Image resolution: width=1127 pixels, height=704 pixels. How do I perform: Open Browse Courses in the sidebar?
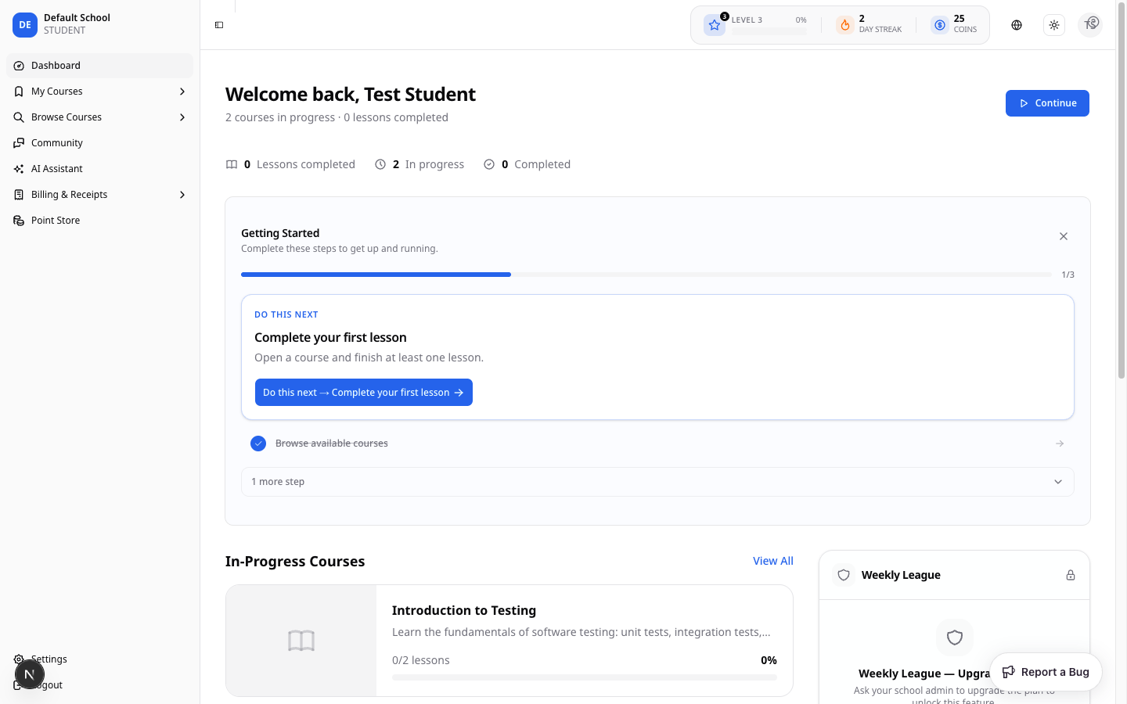pyautogui.click(x=99, y=117)
